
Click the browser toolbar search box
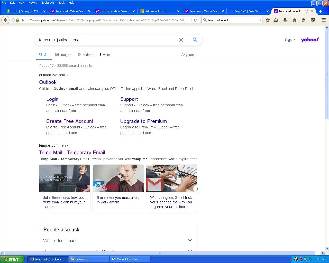pos(232,20)
